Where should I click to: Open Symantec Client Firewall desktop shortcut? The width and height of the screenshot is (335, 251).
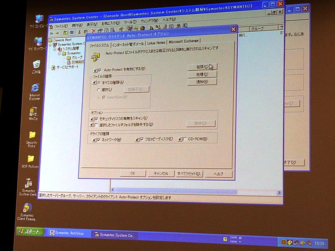(27, 212)
